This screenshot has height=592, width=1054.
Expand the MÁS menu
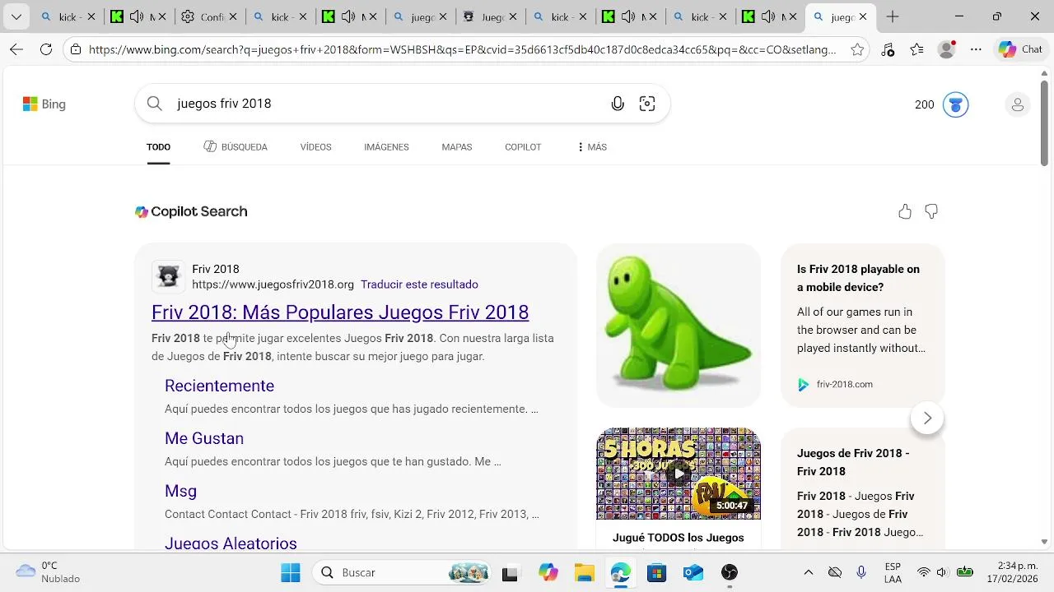(x=592, y=147)
